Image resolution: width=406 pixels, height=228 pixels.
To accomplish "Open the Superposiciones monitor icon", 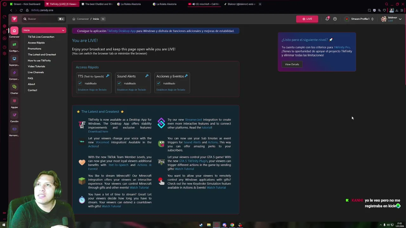I will pyautogui.click(x=14, y=59).
